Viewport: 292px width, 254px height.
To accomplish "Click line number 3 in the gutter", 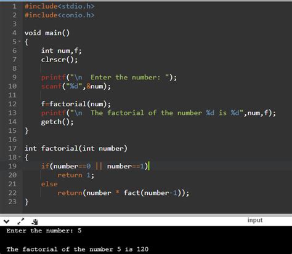I will point(14,24).
